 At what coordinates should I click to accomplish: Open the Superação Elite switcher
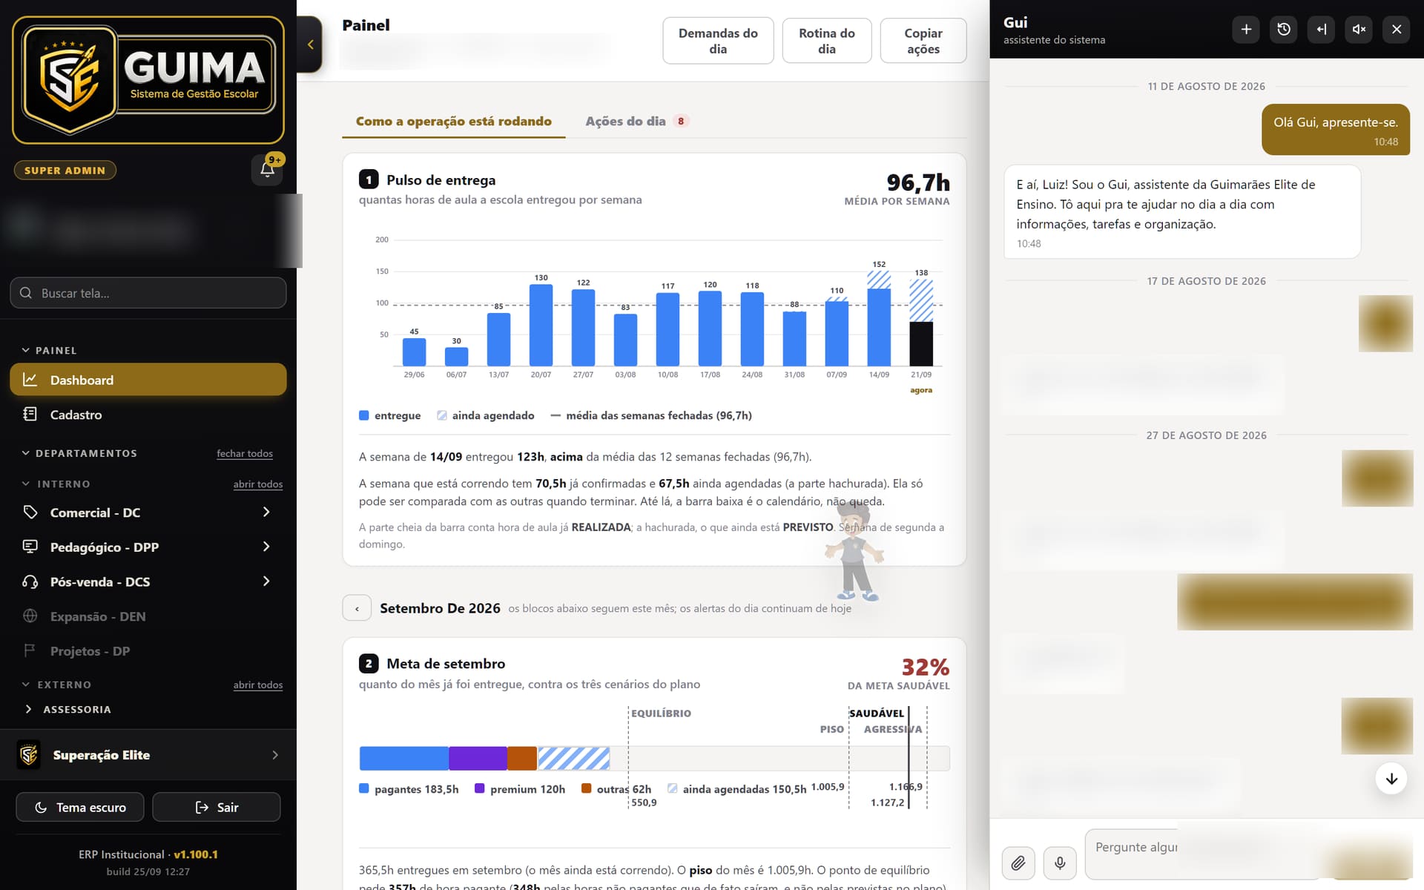(148, 755)
